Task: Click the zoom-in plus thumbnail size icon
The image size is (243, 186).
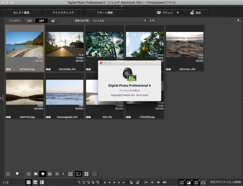Action: pyautogui.click(x=29, y=174)
